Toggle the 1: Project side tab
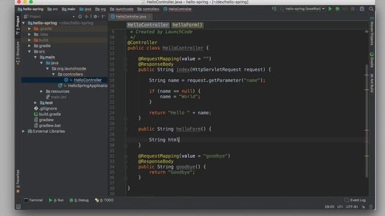Screen dimensions: 385x216 [x=17, y=25]
